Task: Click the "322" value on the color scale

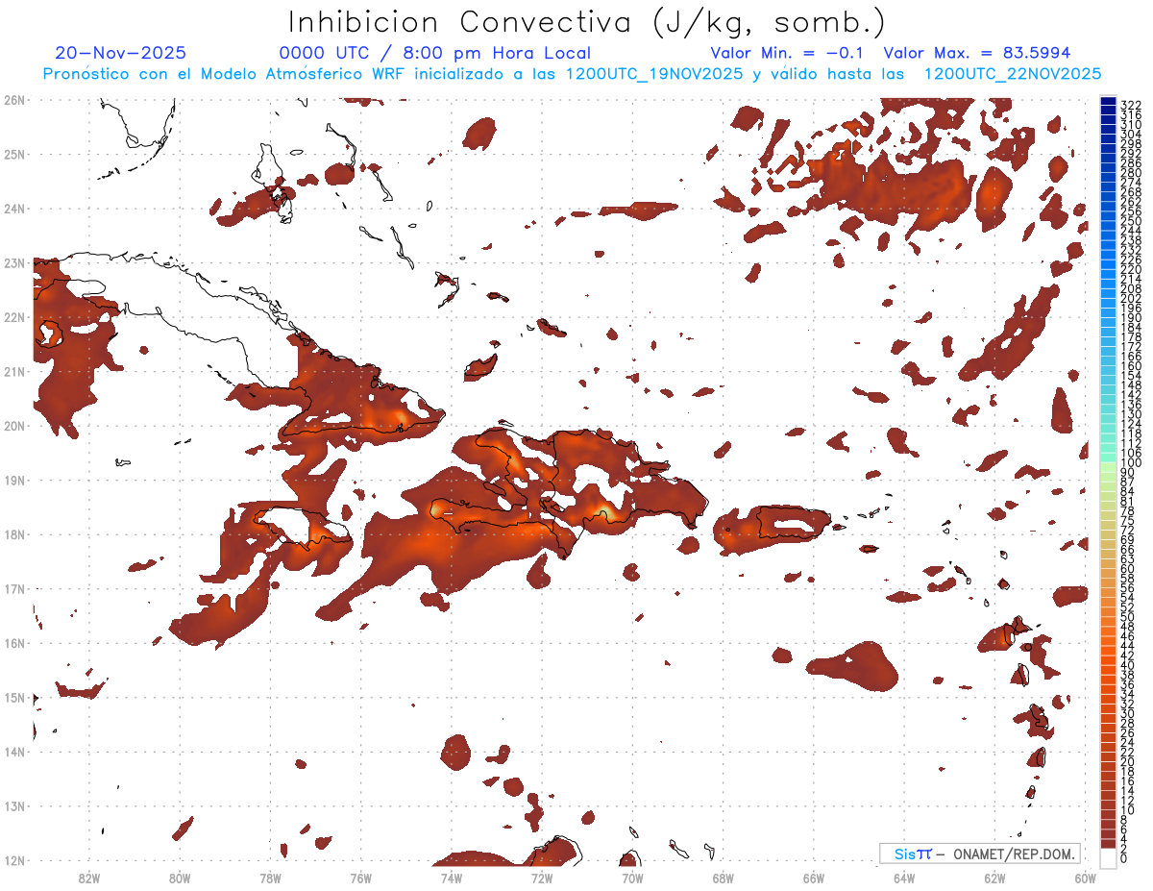Action: (x=1131, y=104)
